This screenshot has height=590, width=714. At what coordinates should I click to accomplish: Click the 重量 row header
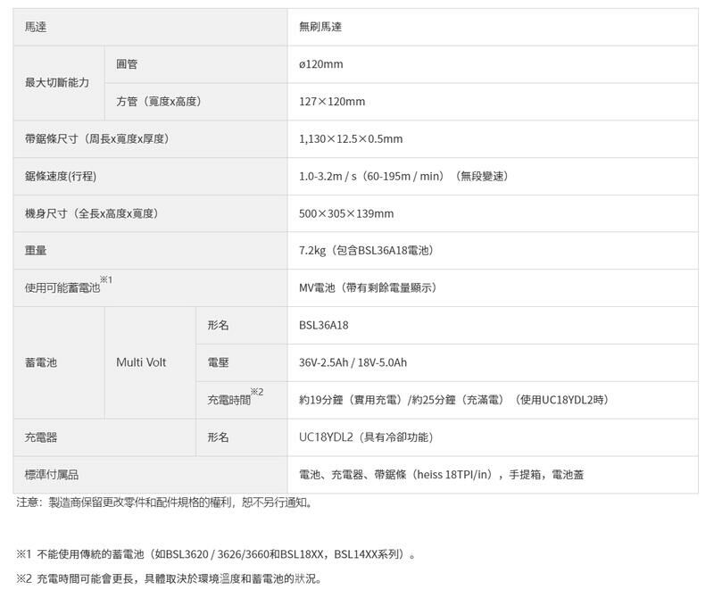pyautogui.click(x=37, y=251)
